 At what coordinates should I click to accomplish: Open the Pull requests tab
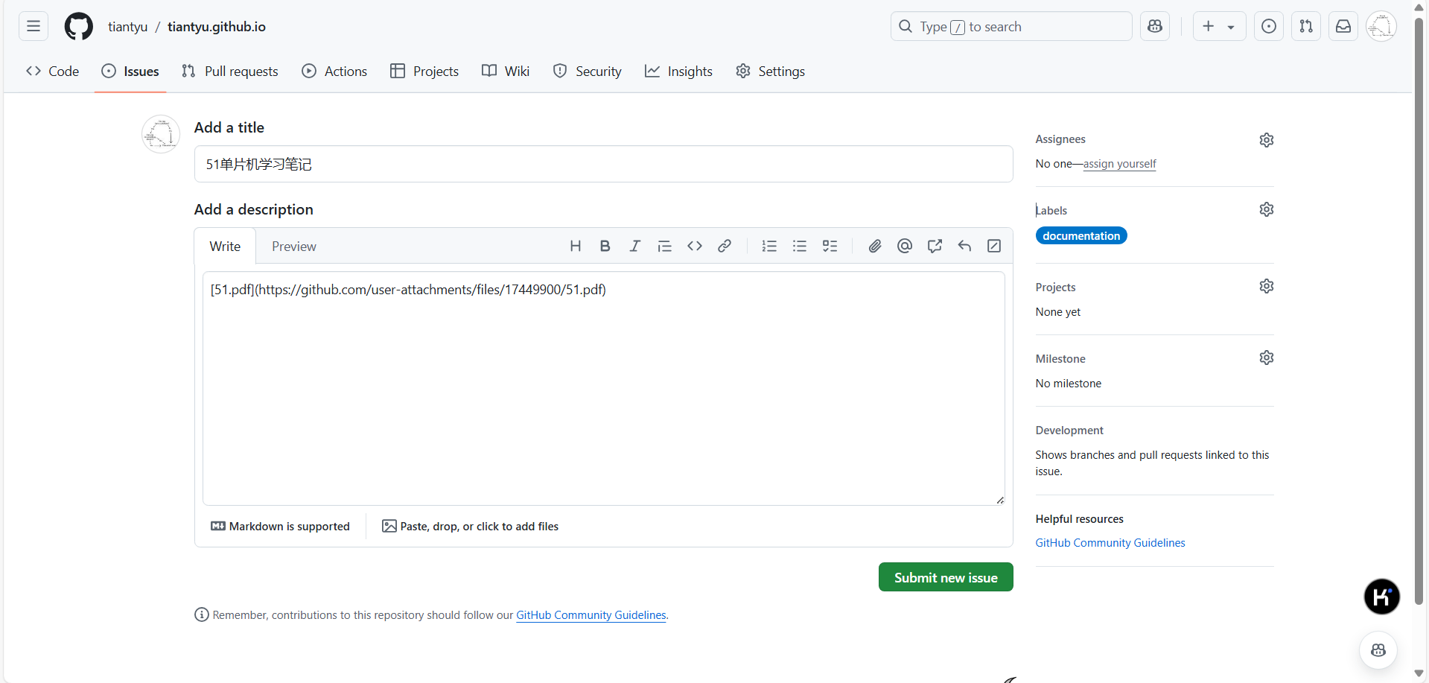tap(230, 72)
